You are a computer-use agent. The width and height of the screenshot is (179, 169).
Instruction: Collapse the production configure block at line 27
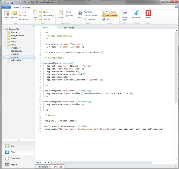(x=43, y=102)
